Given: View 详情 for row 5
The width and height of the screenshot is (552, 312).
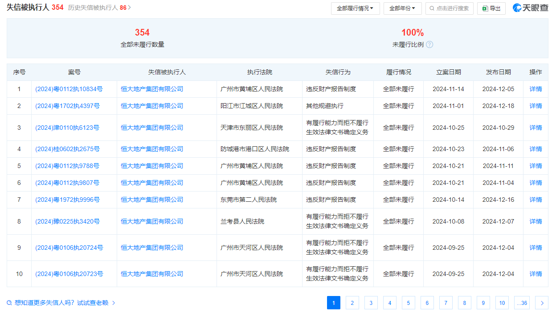Looking at the screenshot, I should (536, 166).
